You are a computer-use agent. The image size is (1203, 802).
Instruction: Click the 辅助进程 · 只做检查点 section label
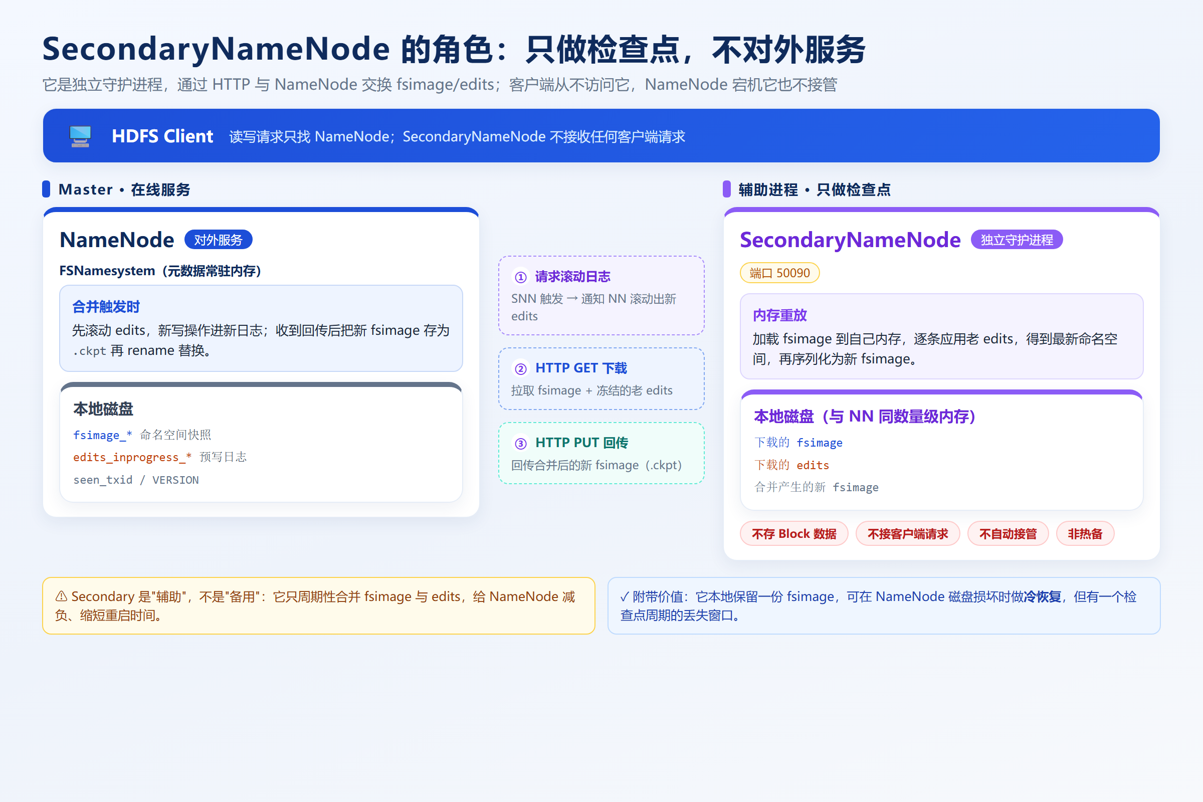(814, 190)
